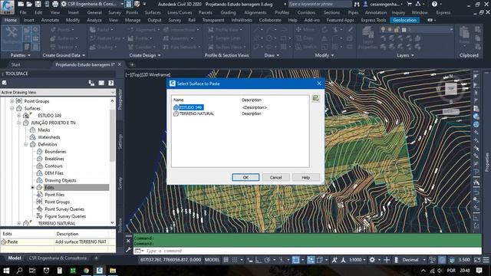The width and height of the screenshot is (491, 276).
Task: Collapse the JUNÇÃO PROJETO E TN node
Action: pyautogui.click(x=18, y=123)
